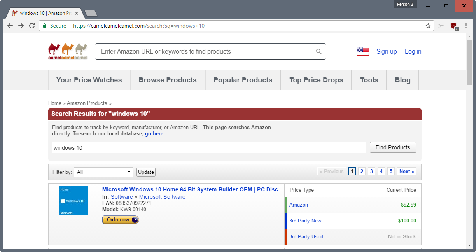Go to results page 4
Screen dimensions: 476x252
pyautogui.click(x=381, y=171)
